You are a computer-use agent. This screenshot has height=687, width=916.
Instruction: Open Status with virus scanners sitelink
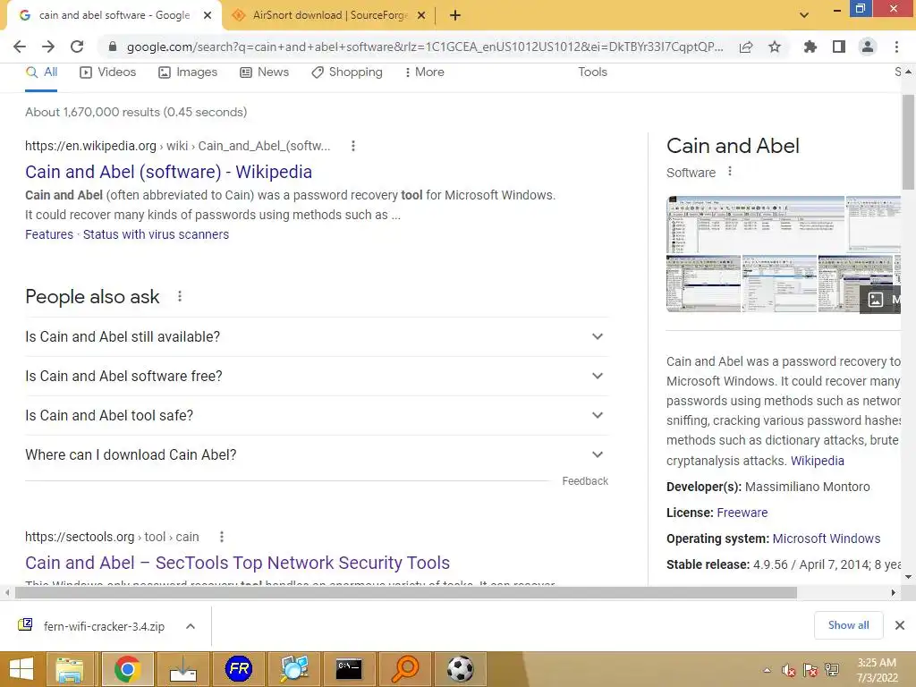pos(156,235)
